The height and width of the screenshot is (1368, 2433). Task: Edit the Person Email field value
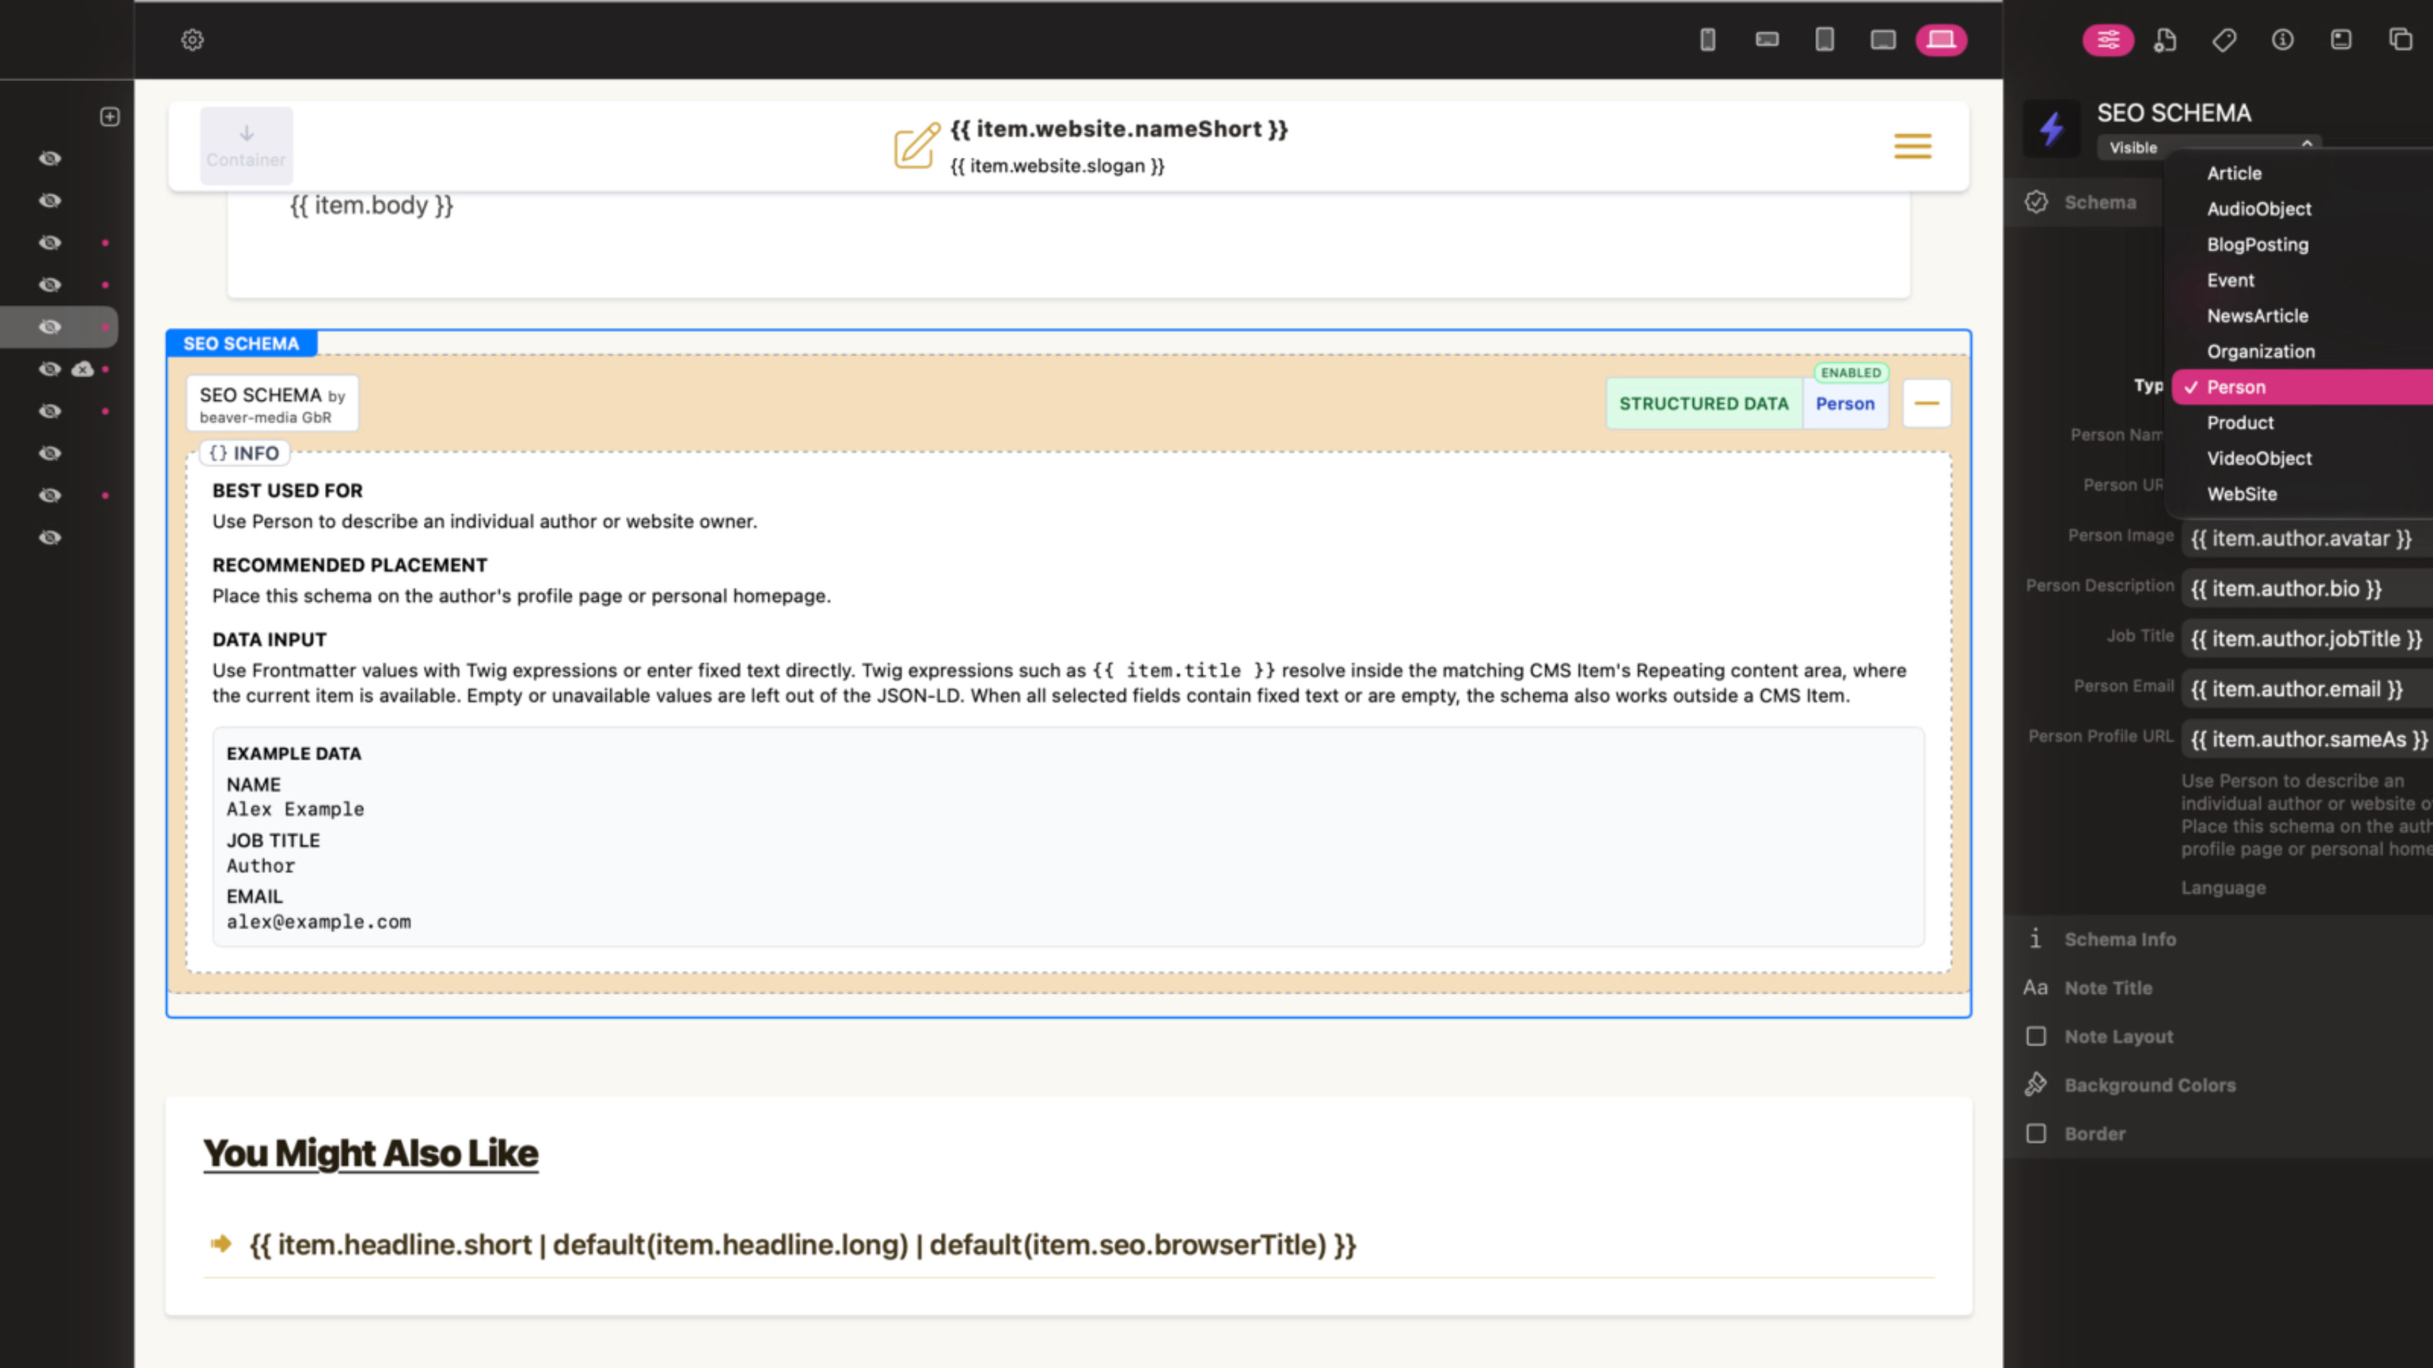tap(2306, 689)
